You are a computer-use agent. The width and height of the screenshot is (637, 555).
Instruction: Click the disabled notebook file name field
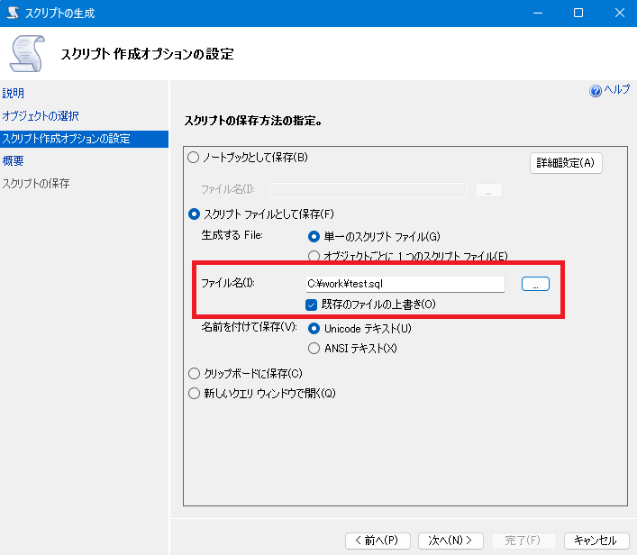tap(369, 190)
